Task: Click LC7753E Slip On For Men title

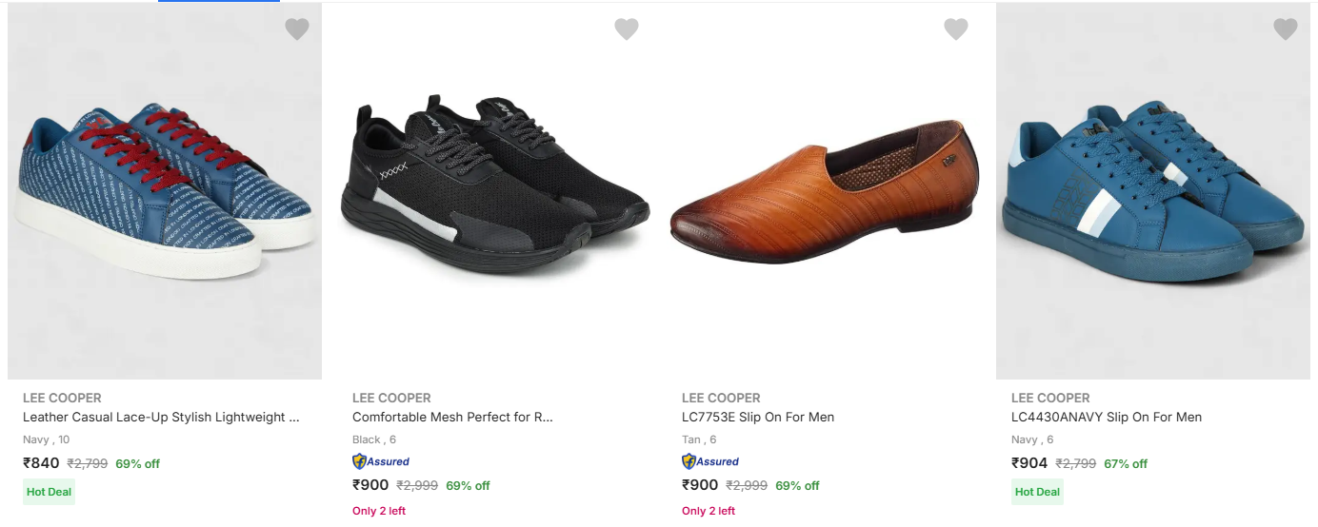Action: pos(758,417)
